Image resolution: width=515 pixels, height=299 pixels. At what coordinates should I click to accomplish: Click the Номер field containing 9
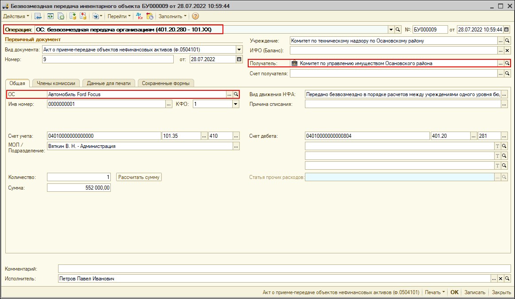(108, 59)
